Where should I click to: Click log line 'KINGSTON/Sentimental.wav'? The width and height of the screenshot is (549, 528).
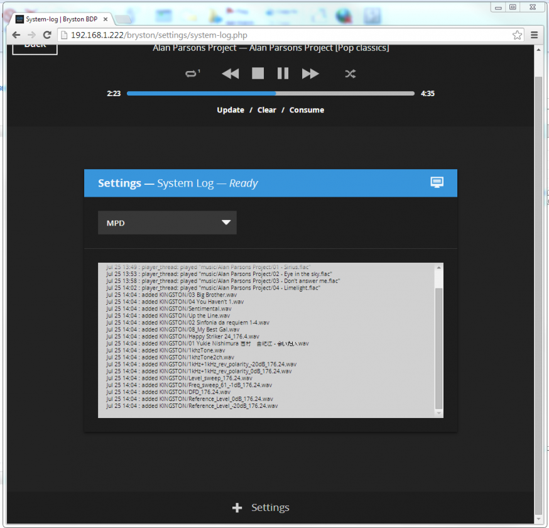click(x=169, y=309)
